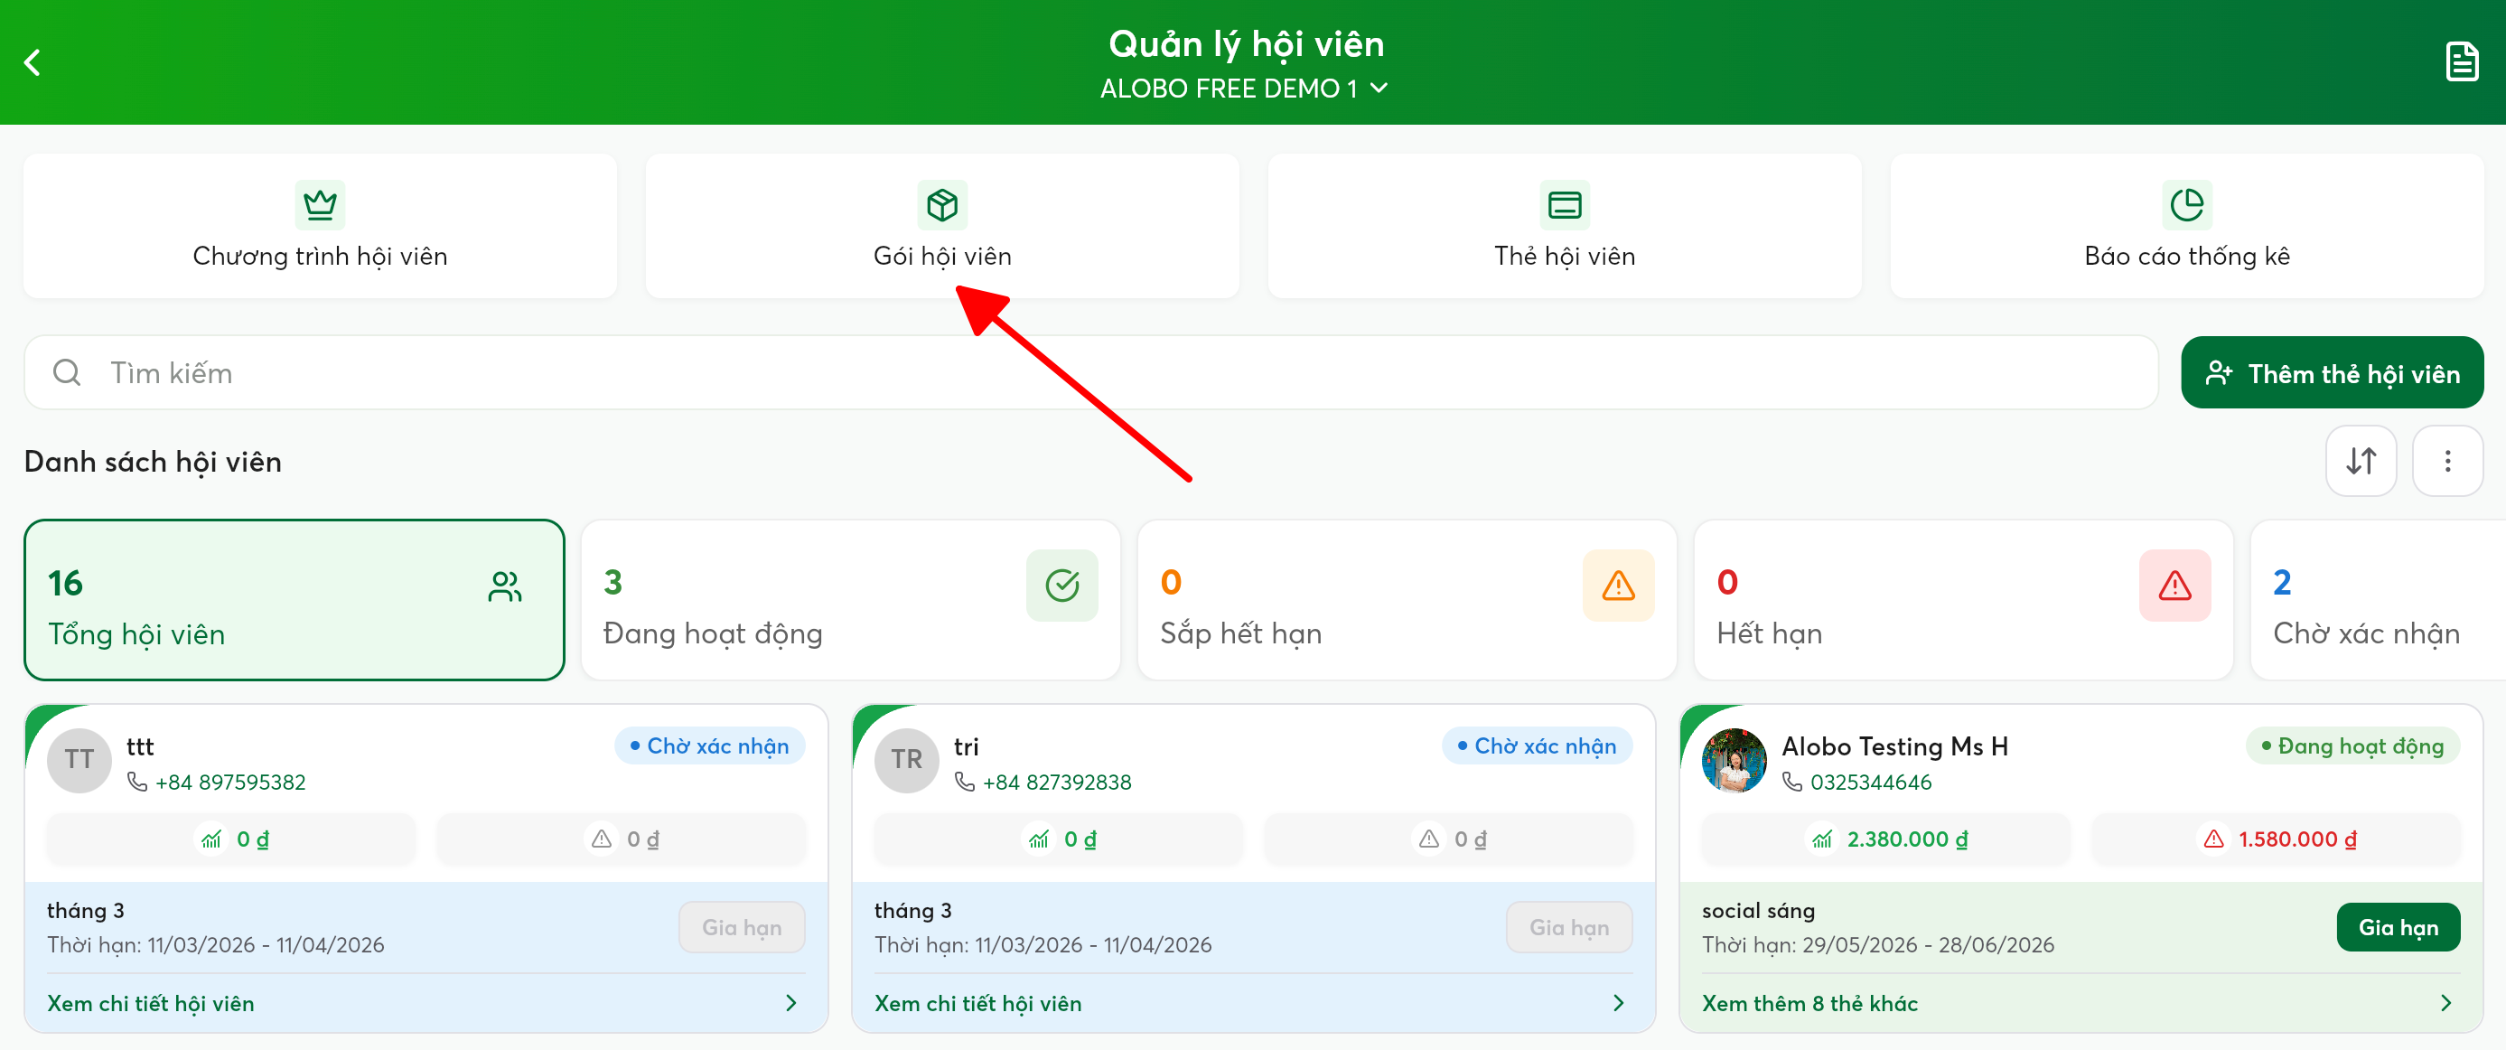Click revenue chart icon on tri card
The image size is (2506, 1050).
point(1038,839)
